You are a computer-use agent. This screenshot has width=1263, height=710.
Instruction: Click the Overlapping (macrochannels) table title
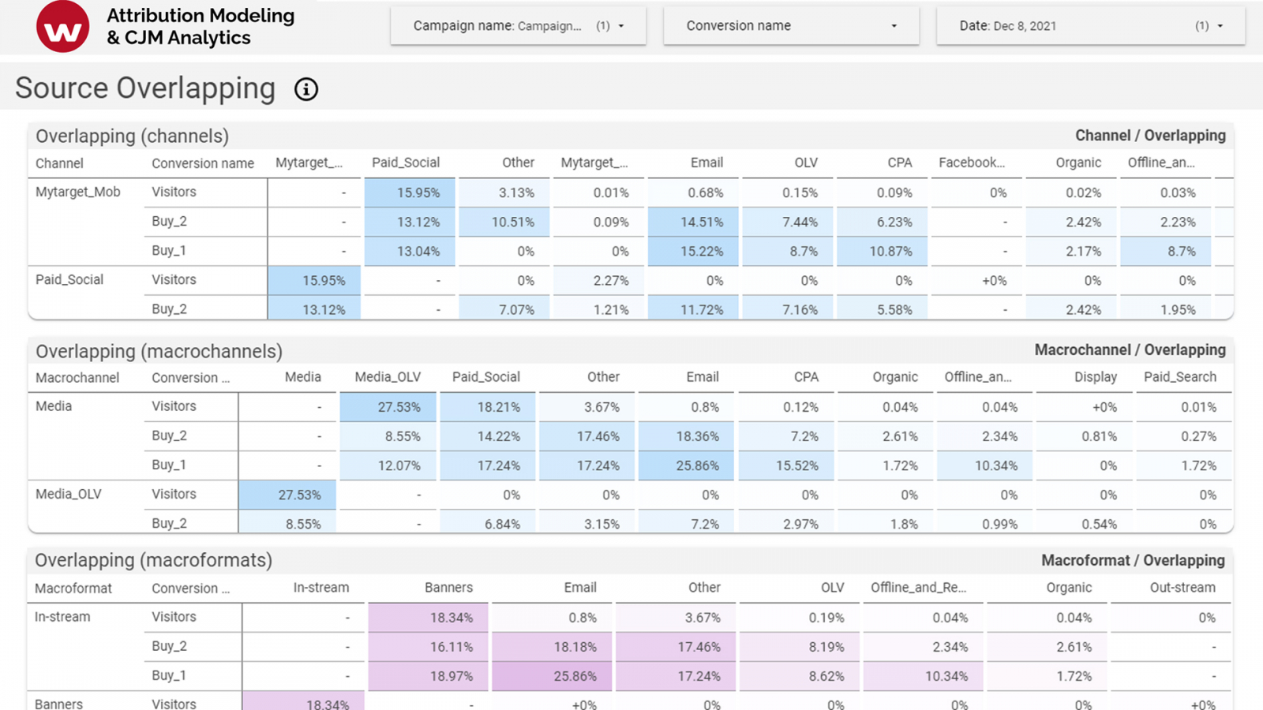tap(159, 351)
